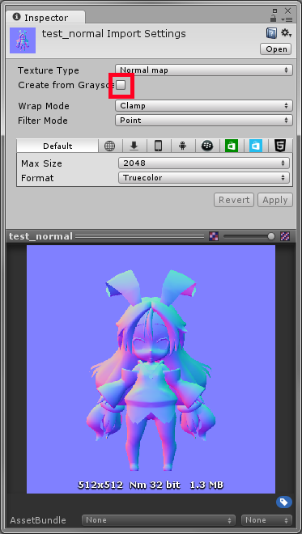Open the AssetBundle variant dropdown

click(x=266, y=520)
